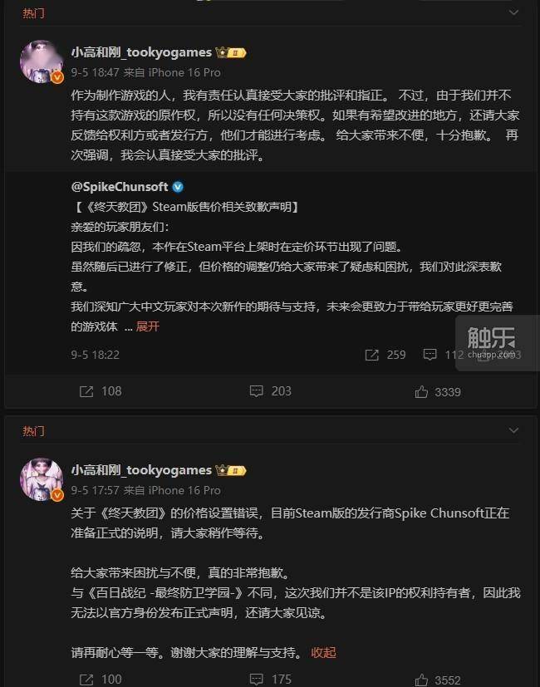Open the second post's options chevron
Viewport: 540px width, 687px height.
point(513,430)
